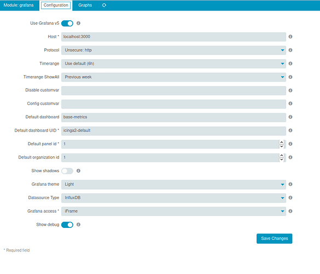Open the Timerange dropdown
This screenshot has height=274, width=320.
173,64
